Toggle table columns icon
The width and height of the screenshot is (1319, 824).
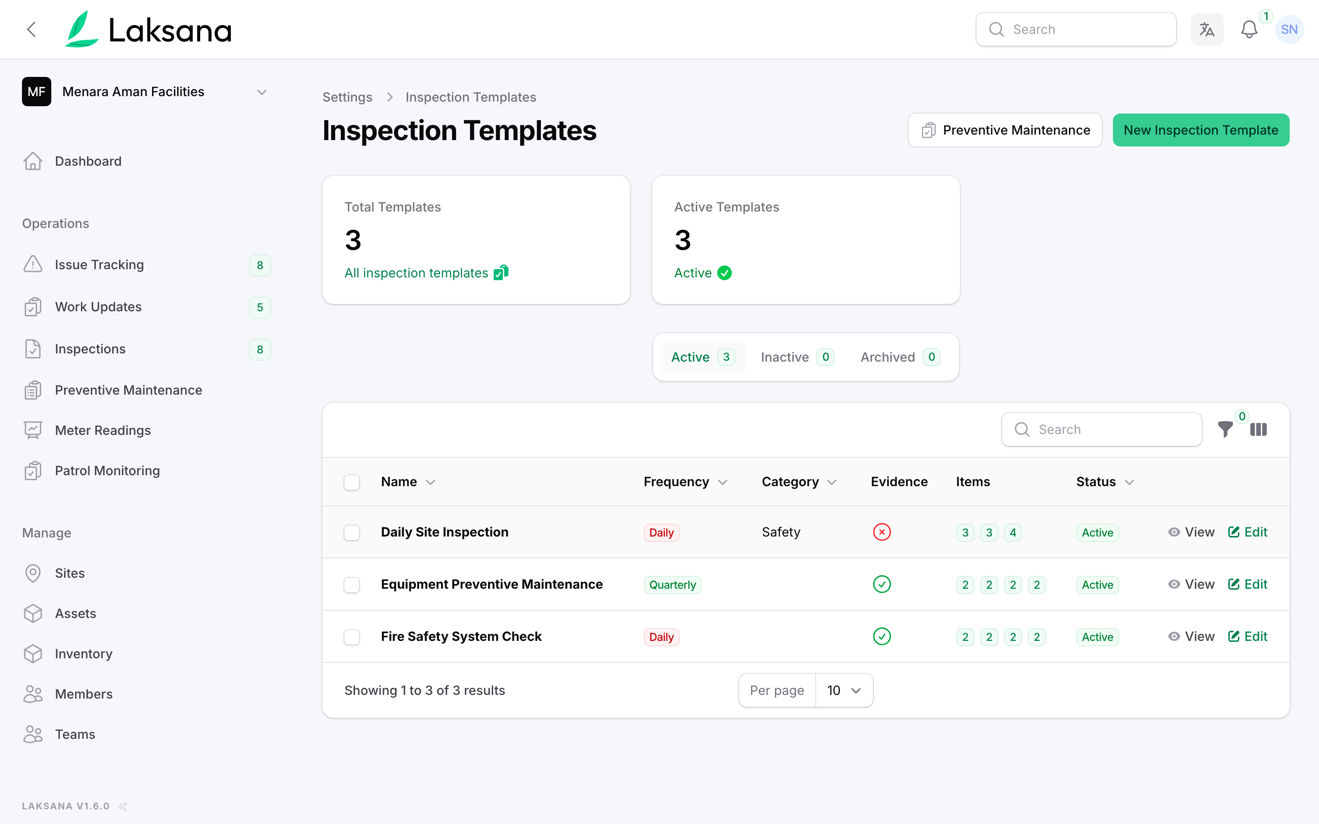(x=1259, y=429)
